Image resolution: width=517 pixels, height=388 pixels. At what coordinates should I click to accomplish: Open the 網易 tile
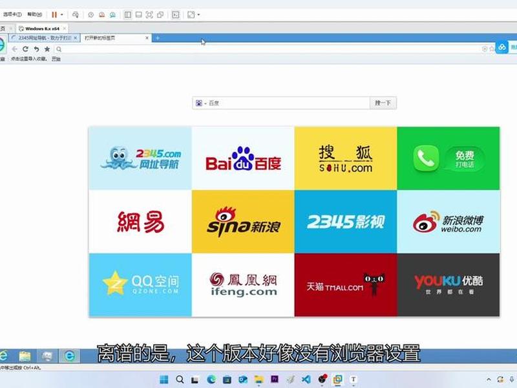click(140, 222)
